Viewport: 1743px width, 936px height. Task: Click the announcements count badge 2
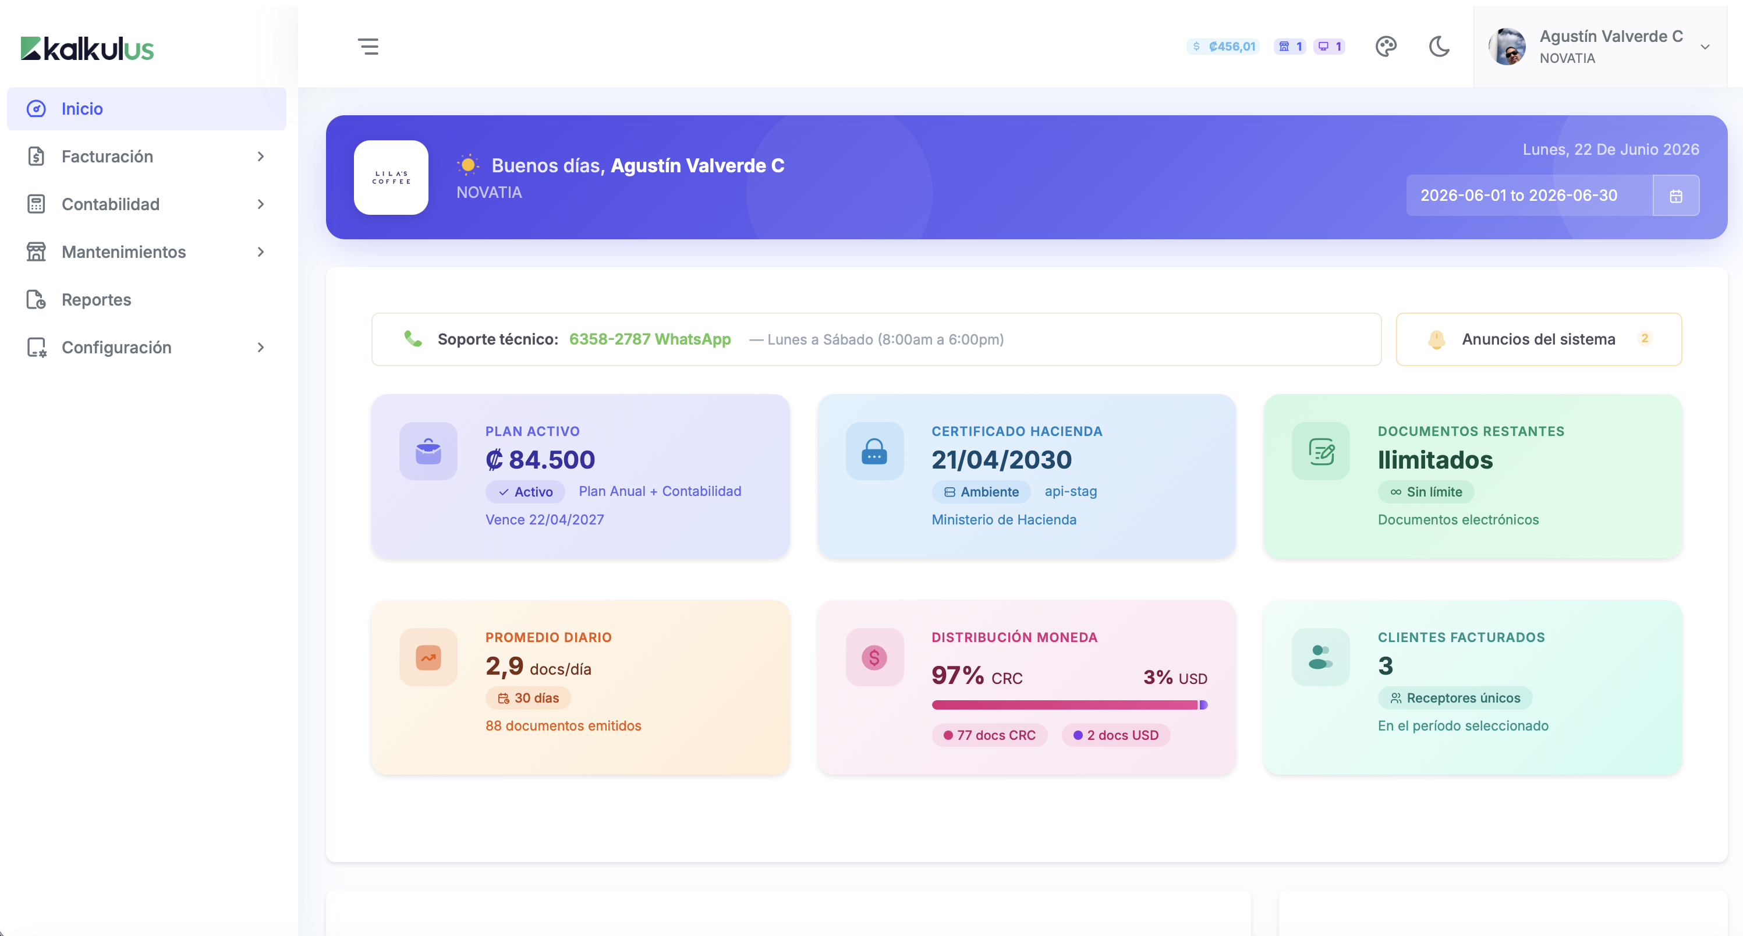tap(1644, 338)
